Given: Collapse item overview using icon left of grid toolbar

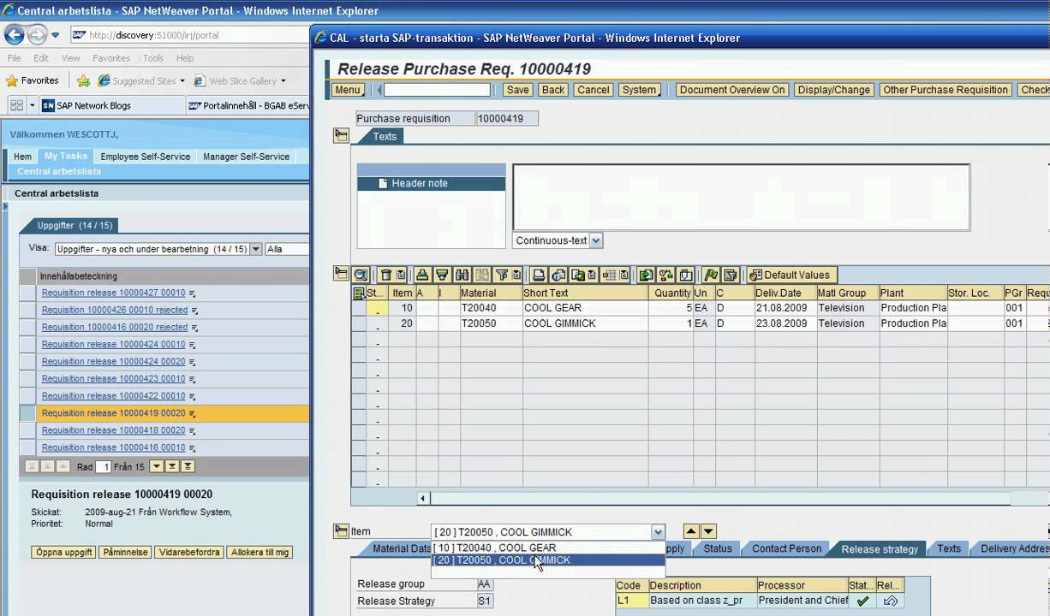Looking at the screenshot, I should [x=341, y=274].
